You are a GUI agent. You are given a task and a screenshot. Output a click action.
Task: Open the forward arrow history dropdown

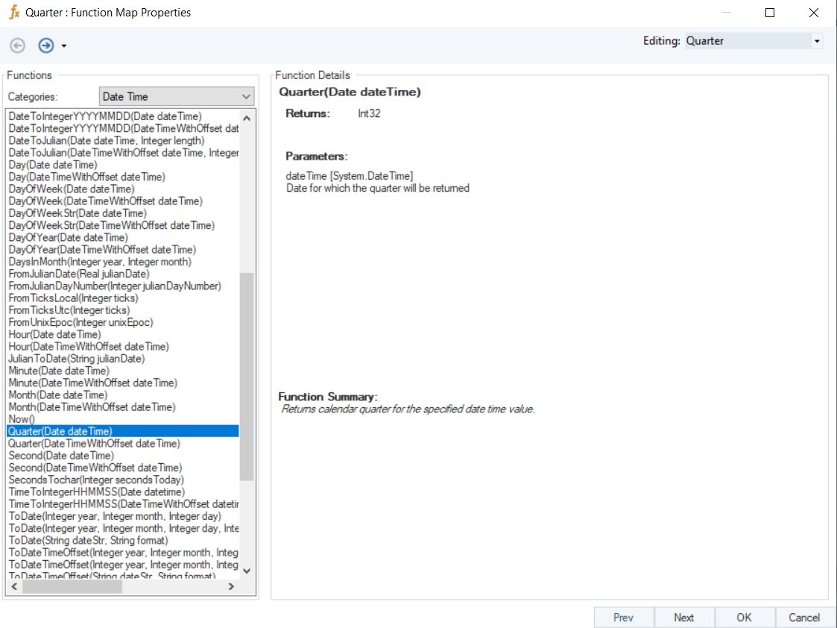[64, 46]
